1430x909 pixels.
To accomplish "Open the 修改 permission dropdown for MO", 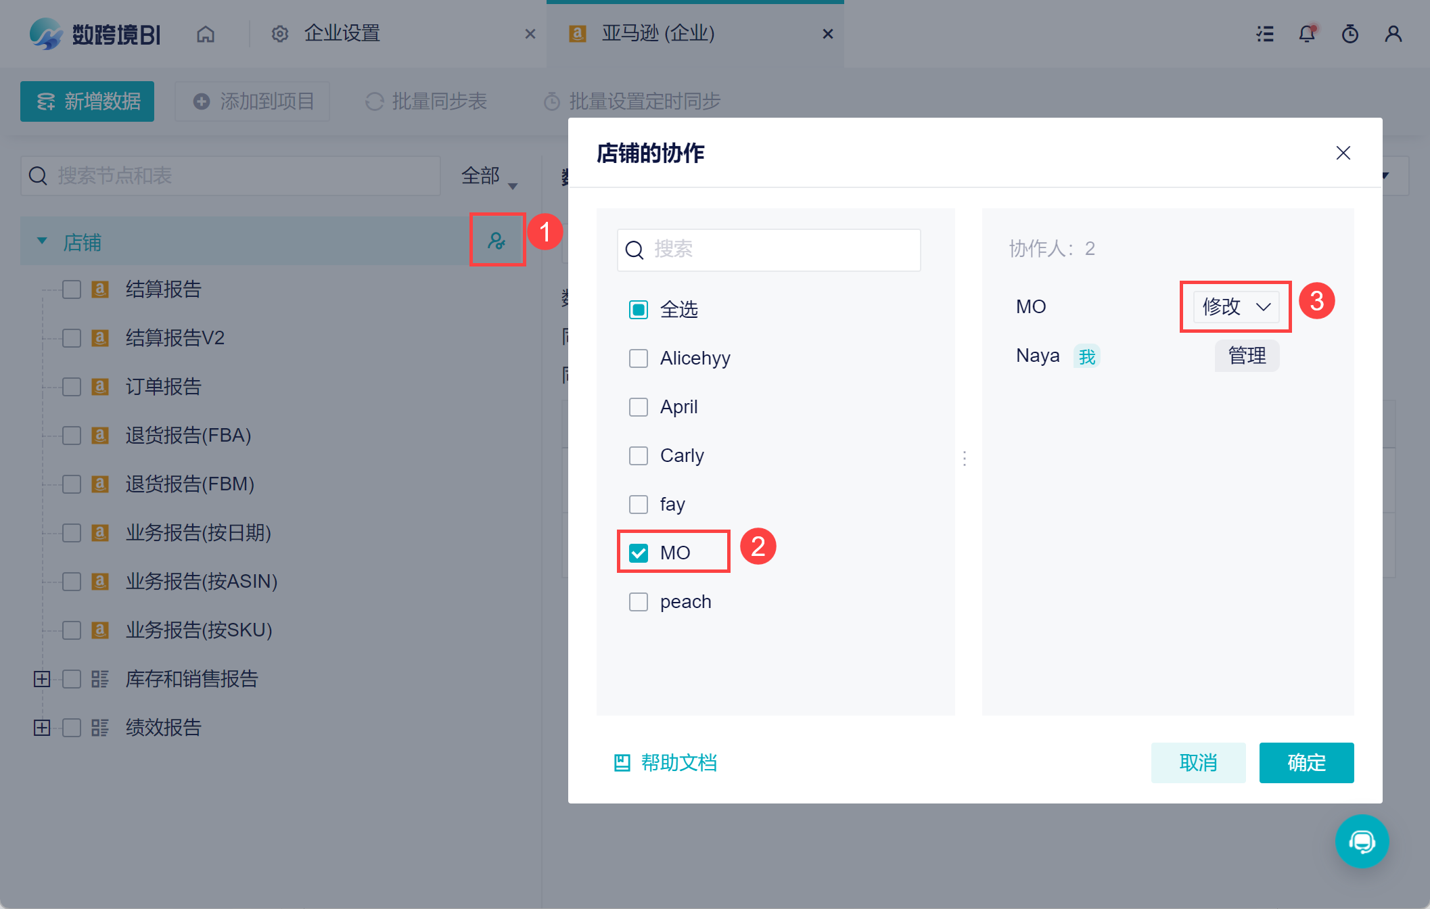I will [1236, 307].
